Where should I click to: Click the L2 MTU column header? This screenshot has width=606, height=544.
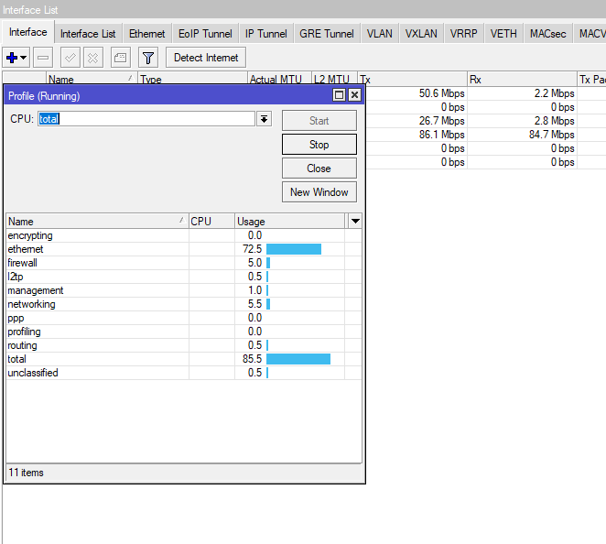tap(334, 79)
